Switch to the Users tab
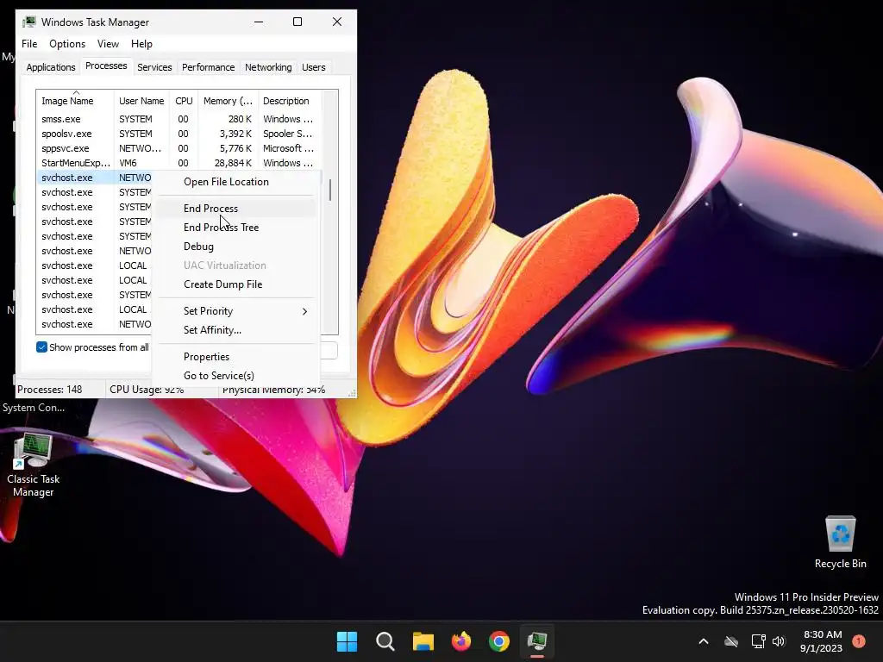The width and height of the screenshot is (883, 662). click(x=313, y=67)
